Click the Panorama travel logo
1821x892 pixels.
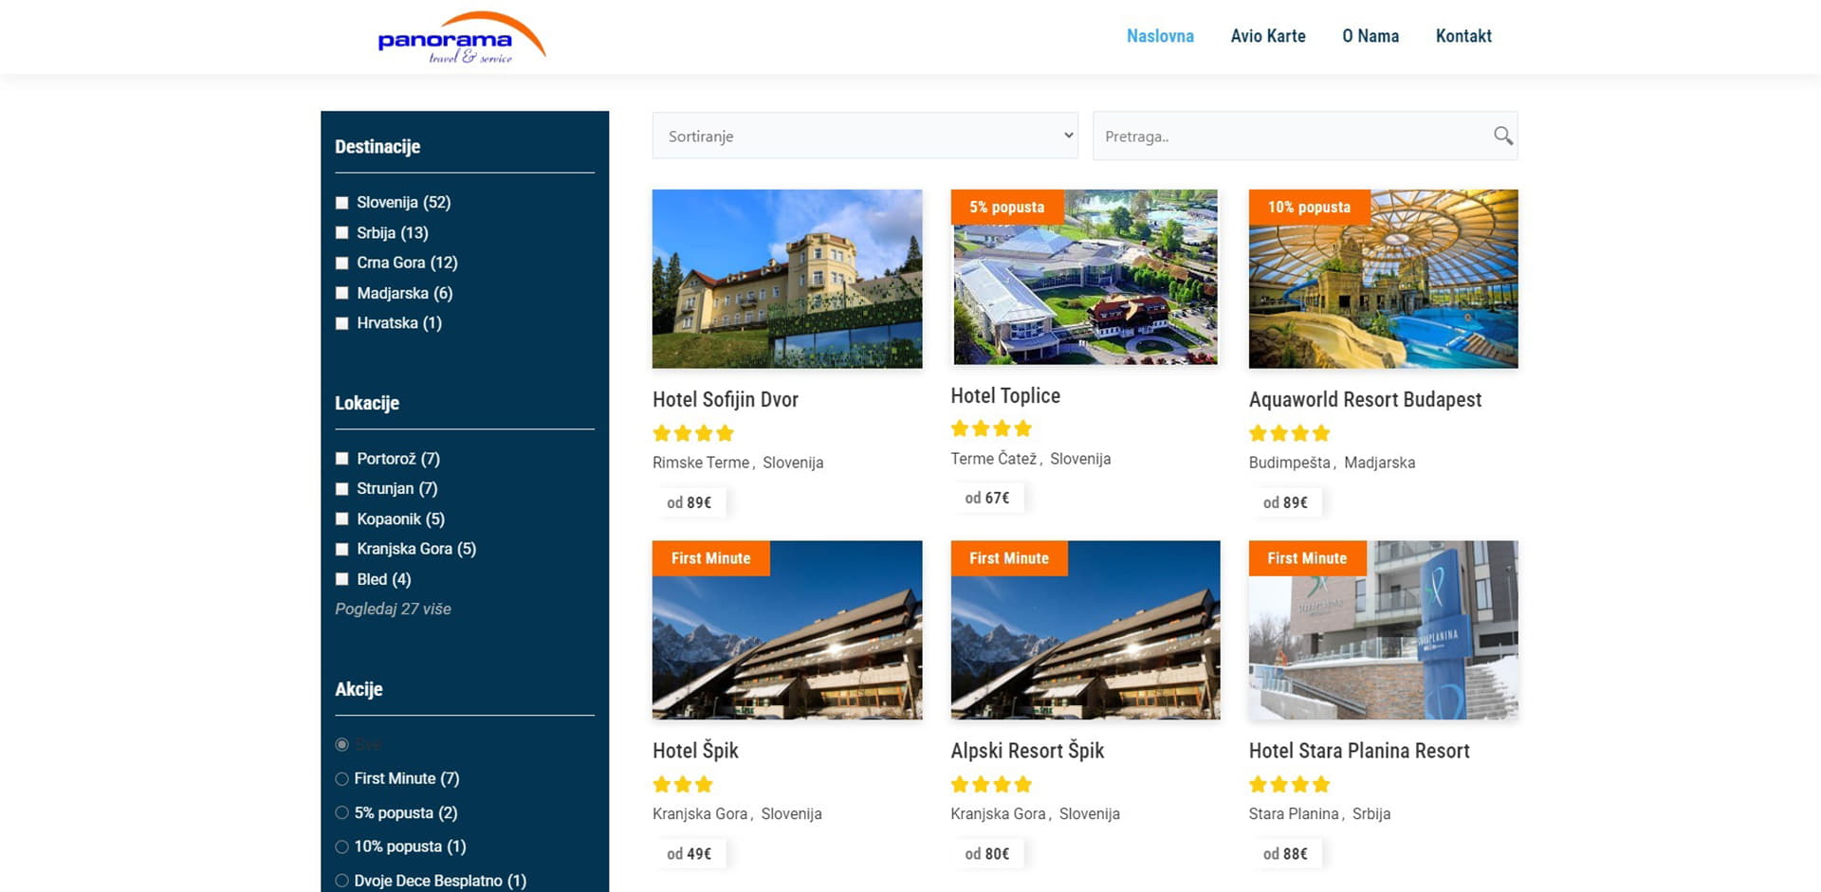point(461,38)
